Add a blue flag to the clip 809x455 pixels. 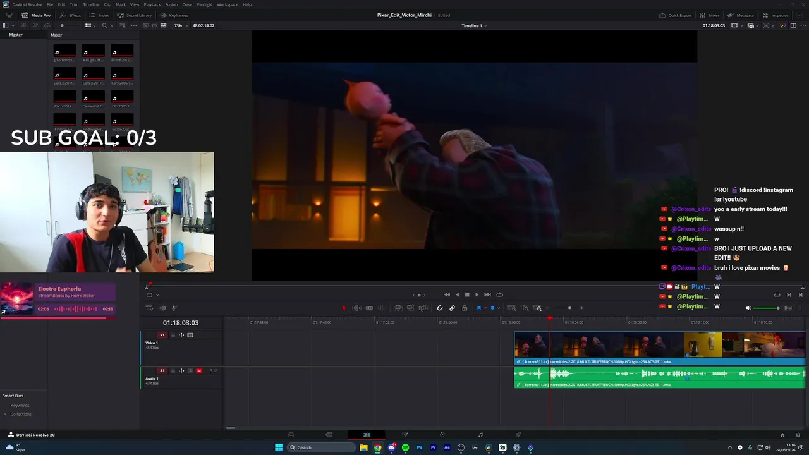pos(478,308)
